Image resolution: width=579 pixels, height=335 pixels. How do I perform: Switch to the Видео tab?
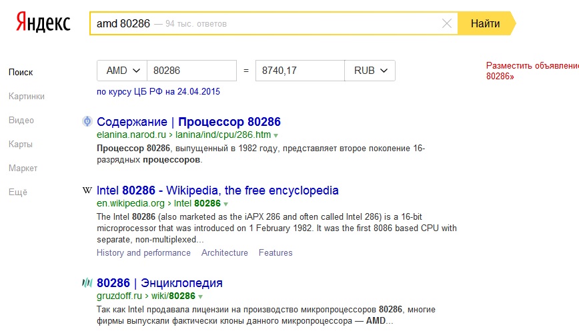21,120
